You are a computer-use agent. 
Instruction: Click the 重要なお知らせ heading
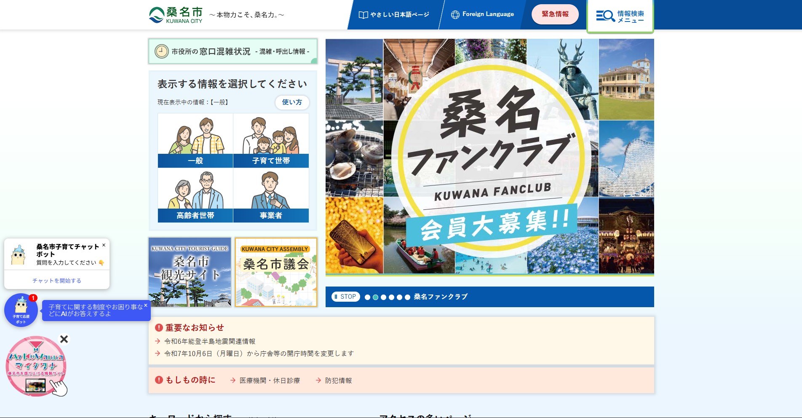[x=195, y=327]
